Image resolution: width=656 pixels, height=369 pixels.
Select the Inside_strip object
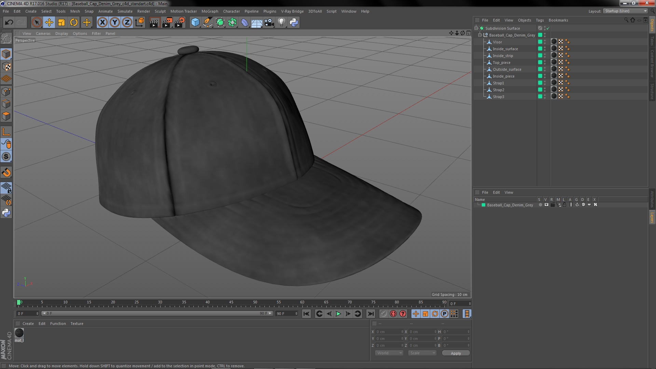(x=503, y=56)
